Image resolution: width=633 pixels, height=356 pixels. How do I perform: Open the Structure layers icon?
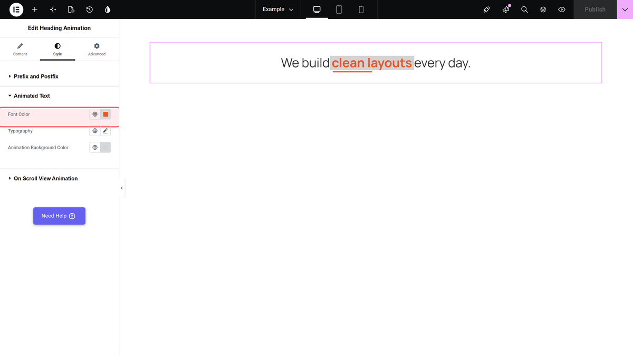(x=543, y=9)
